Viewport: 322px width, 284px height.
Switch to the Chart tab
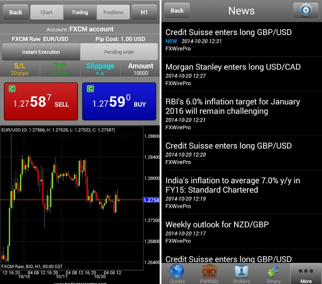tap(46, 12)
